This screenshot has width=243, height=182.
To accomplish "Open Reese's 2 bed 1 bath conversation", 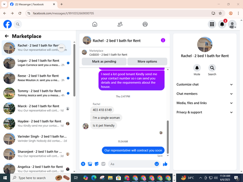I will coord(36,78).
